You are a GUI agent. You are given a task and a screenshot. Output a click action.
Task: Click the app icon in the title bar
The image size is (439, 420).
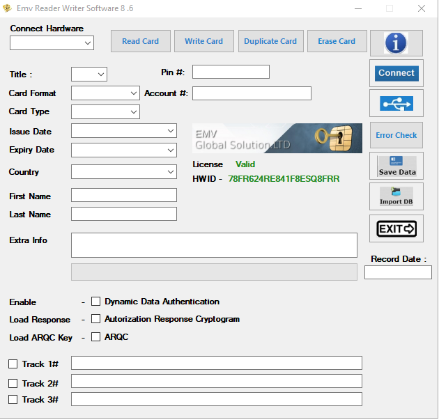point(7,8)
